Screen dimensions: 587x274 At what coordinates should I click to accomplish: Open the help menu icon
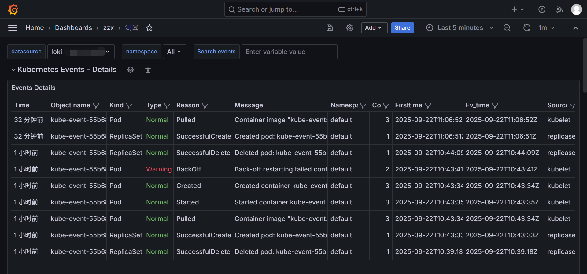click(x=542, y=9)
